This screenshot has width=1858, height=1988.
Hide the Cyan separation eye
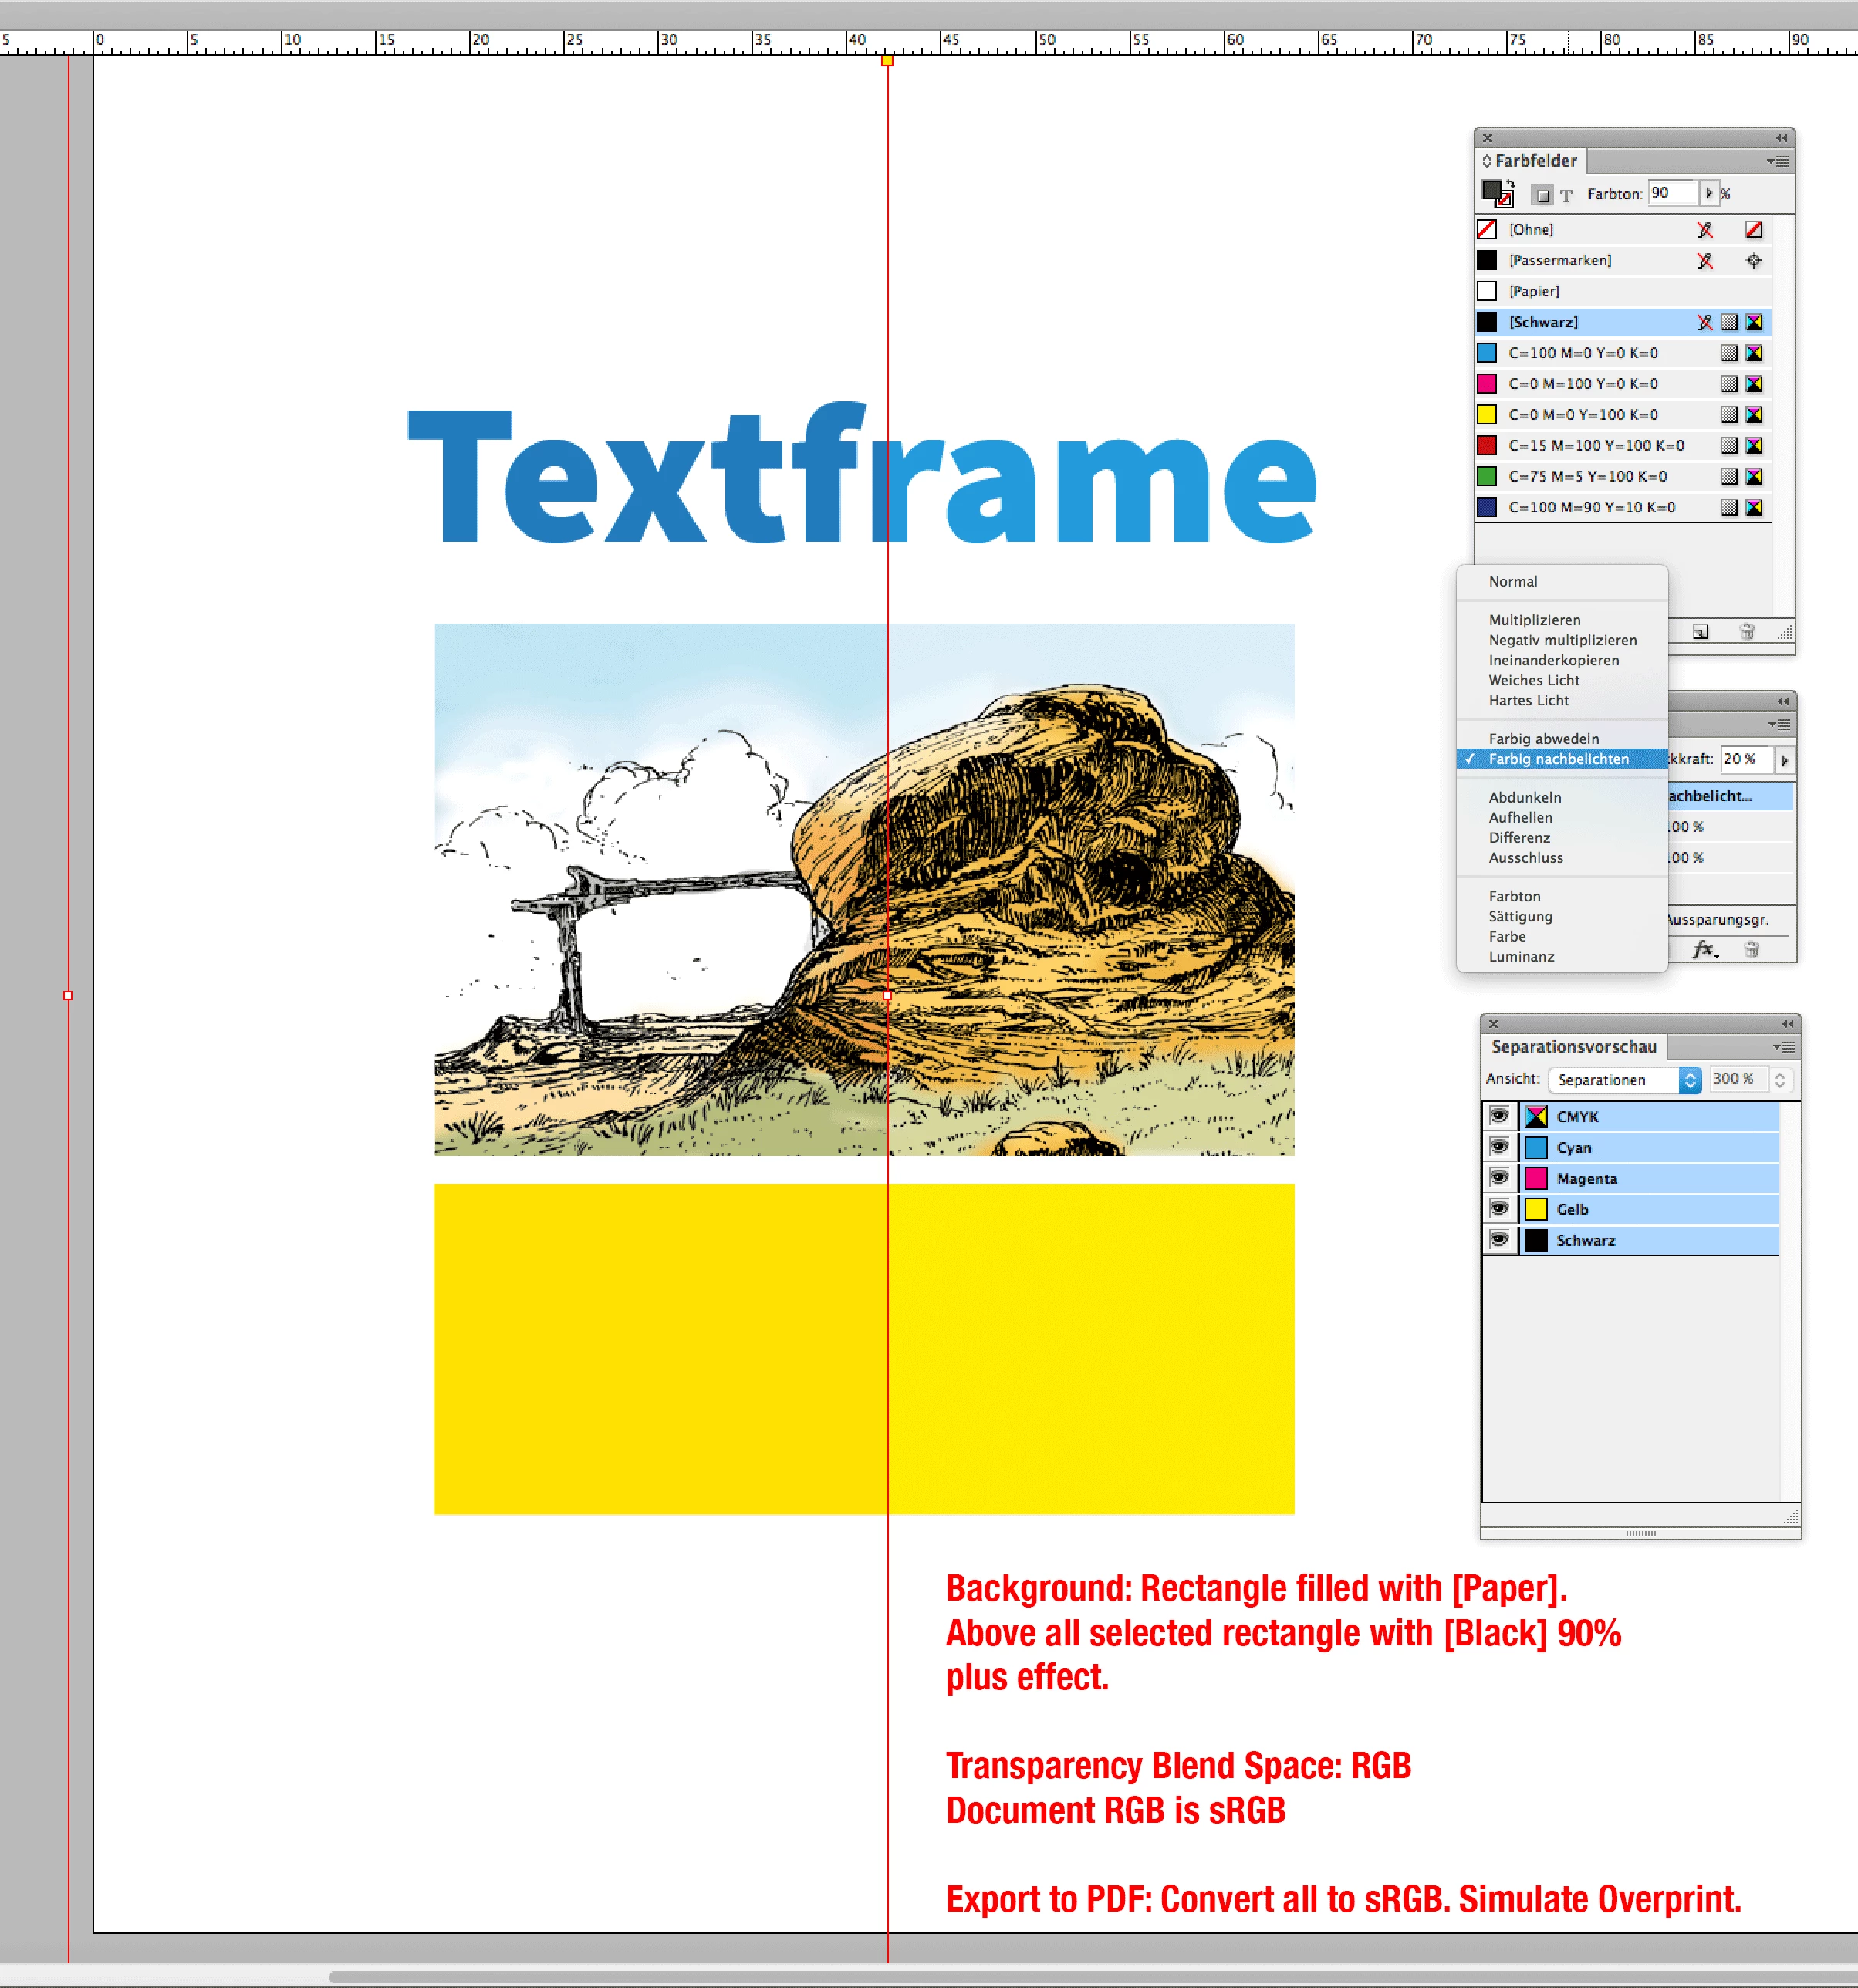tap(1499, 1146)
